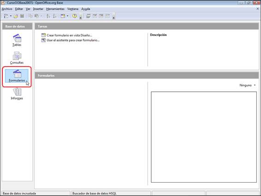Open the Ayuda menu
261x196 pixels.
pyautogui.click(x=86, y=9)
